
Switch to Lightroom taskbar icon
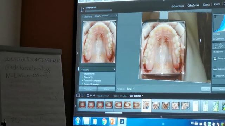(122, 121)
